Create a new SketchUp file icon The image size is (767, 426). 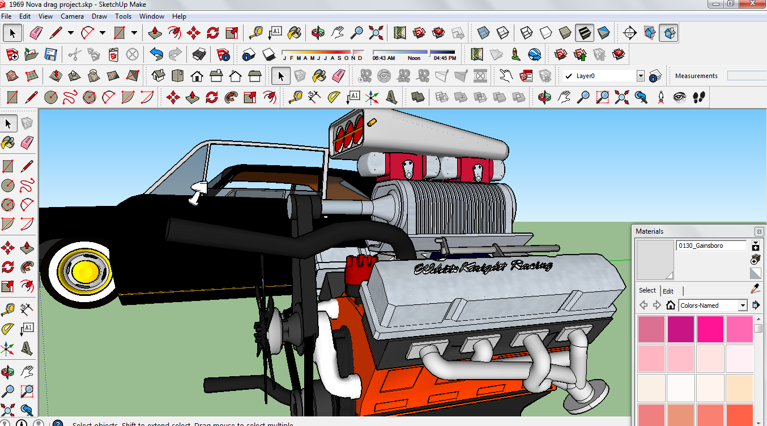12,54
